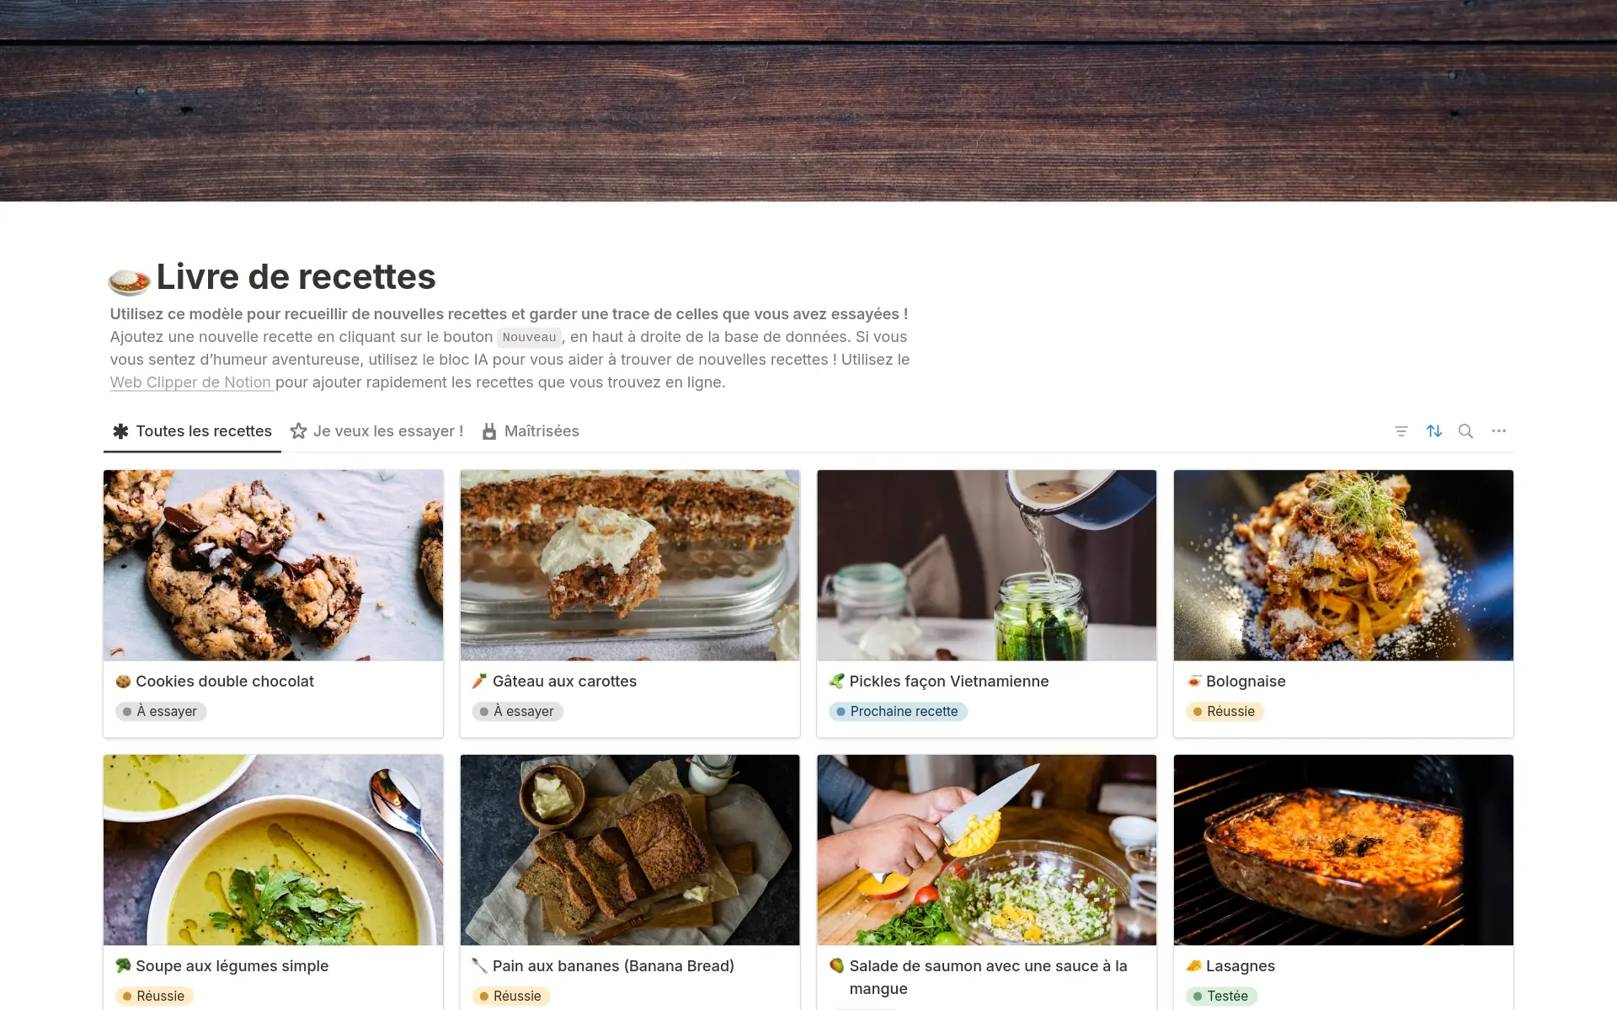Image resolution: width=1617 pixels, height=1010 pixels.
Task: Click the Livre de recettes page title
Action: 296,277
